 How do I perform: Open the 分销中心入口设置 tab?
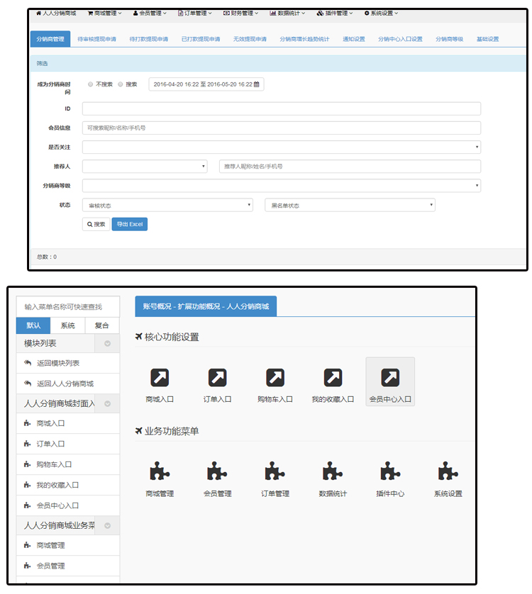(x=400, y=39)
